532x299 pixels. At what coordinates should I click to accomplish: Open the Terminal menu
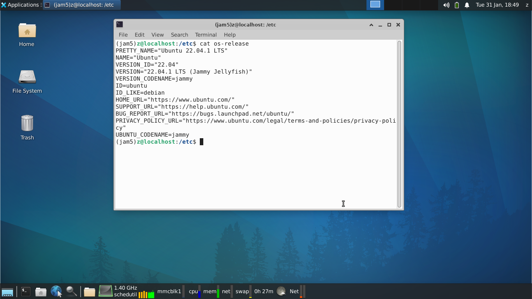tap(206, 35)
